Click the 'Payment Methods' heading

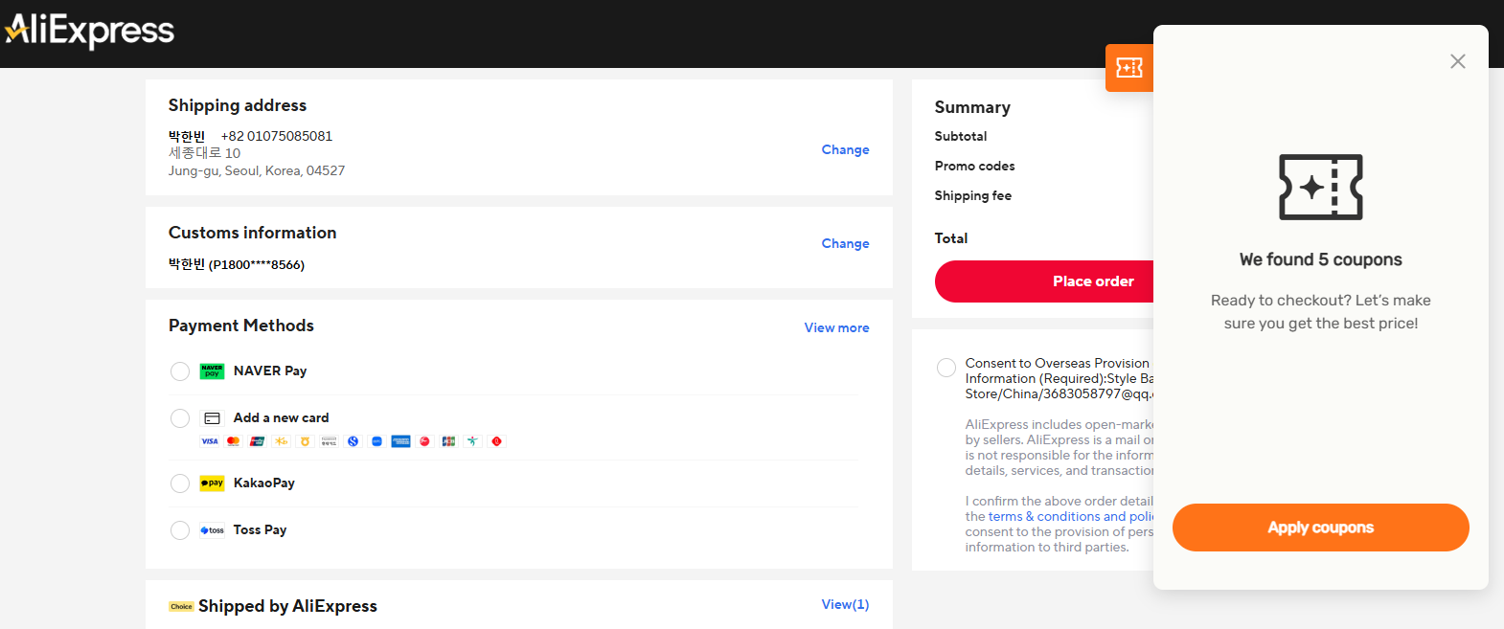click(241, 326)
